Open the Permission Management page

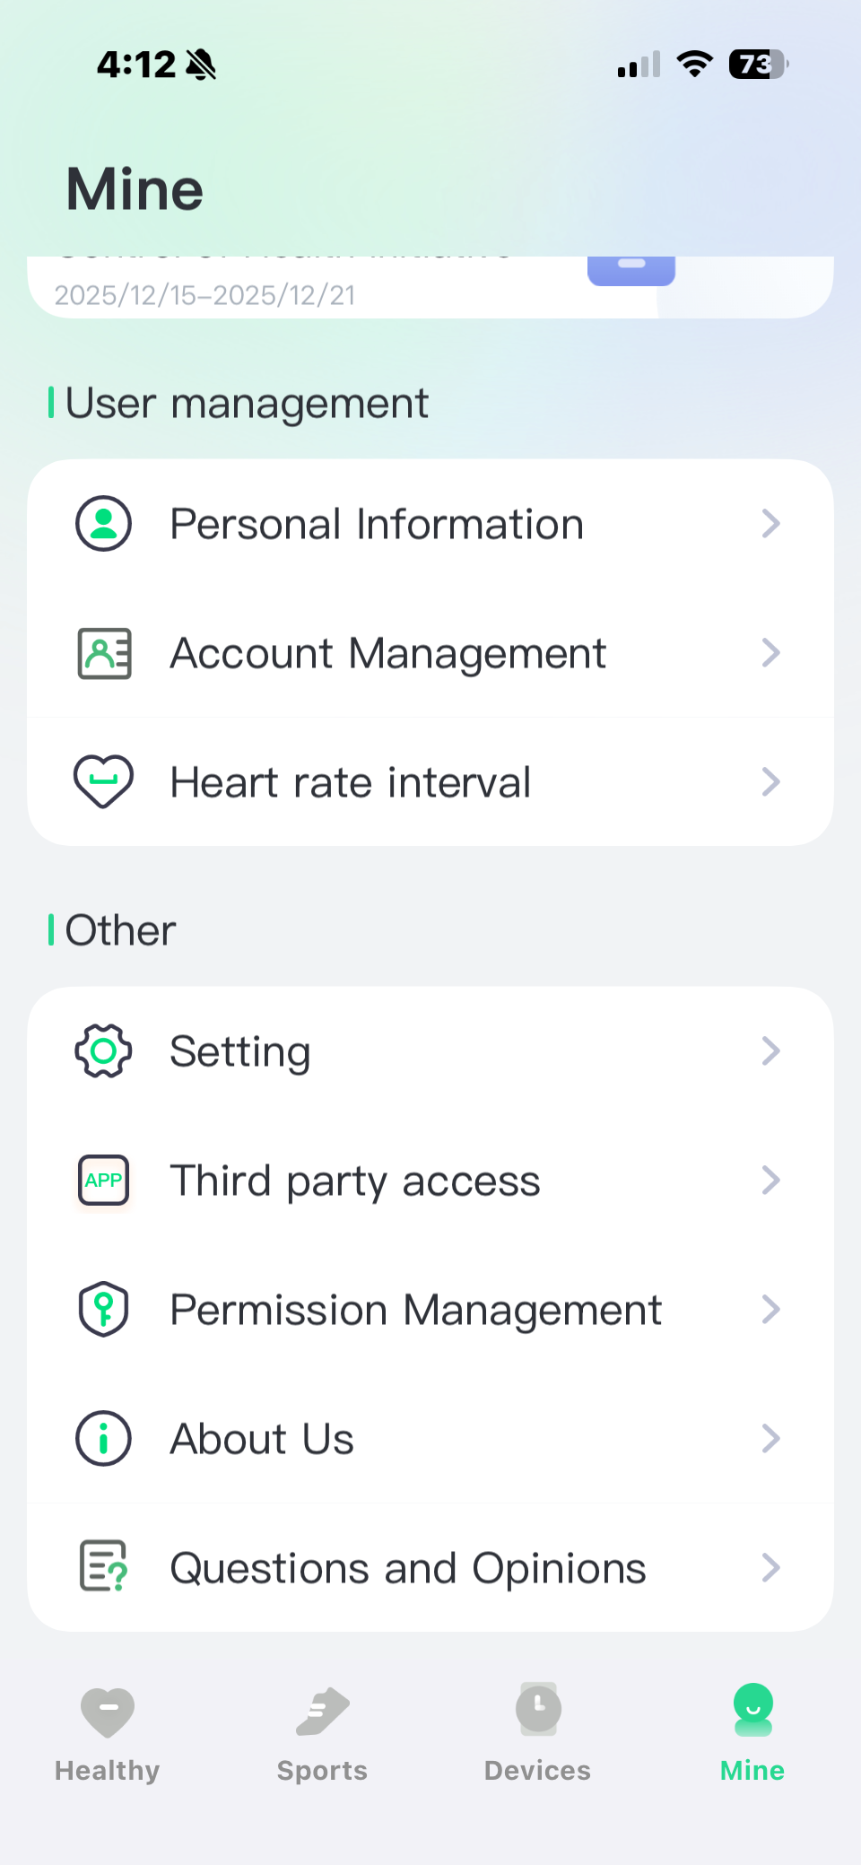coord(430,1310)
